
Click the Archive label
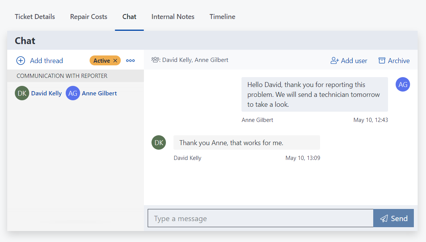(x=399, y=61)
